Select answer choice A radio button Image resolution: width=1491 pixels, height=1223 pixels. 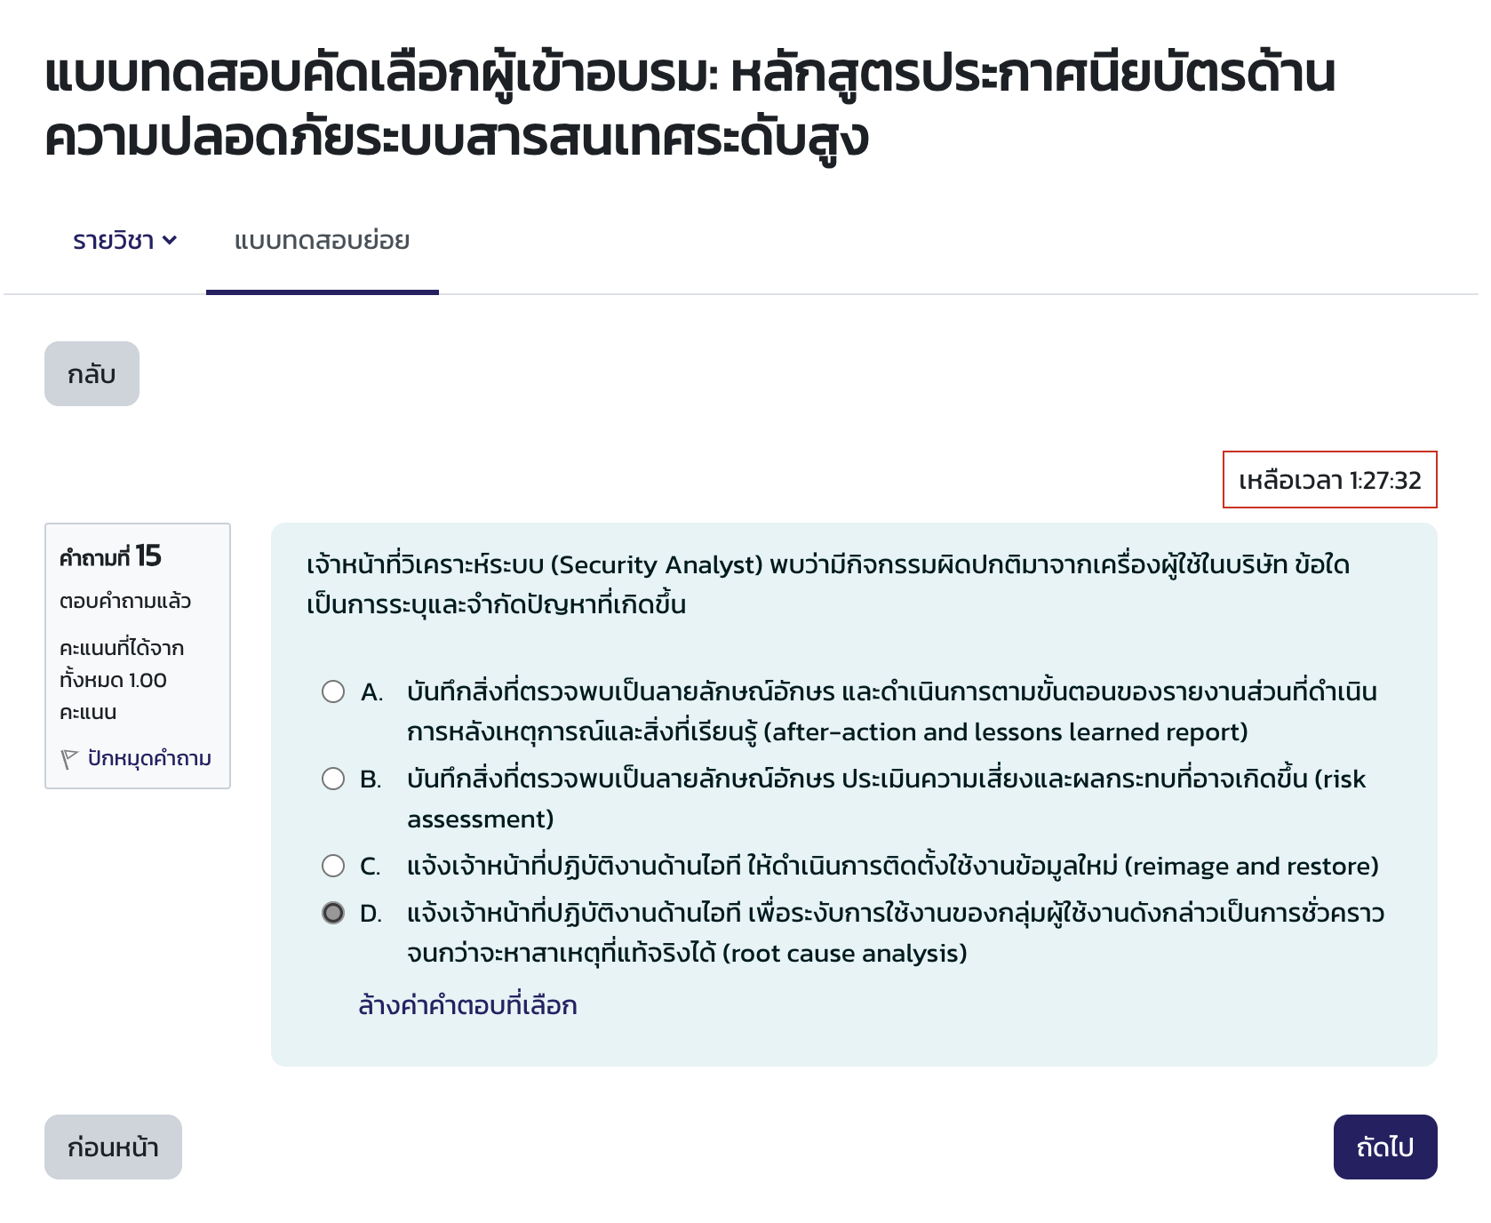tap(332, 691)
